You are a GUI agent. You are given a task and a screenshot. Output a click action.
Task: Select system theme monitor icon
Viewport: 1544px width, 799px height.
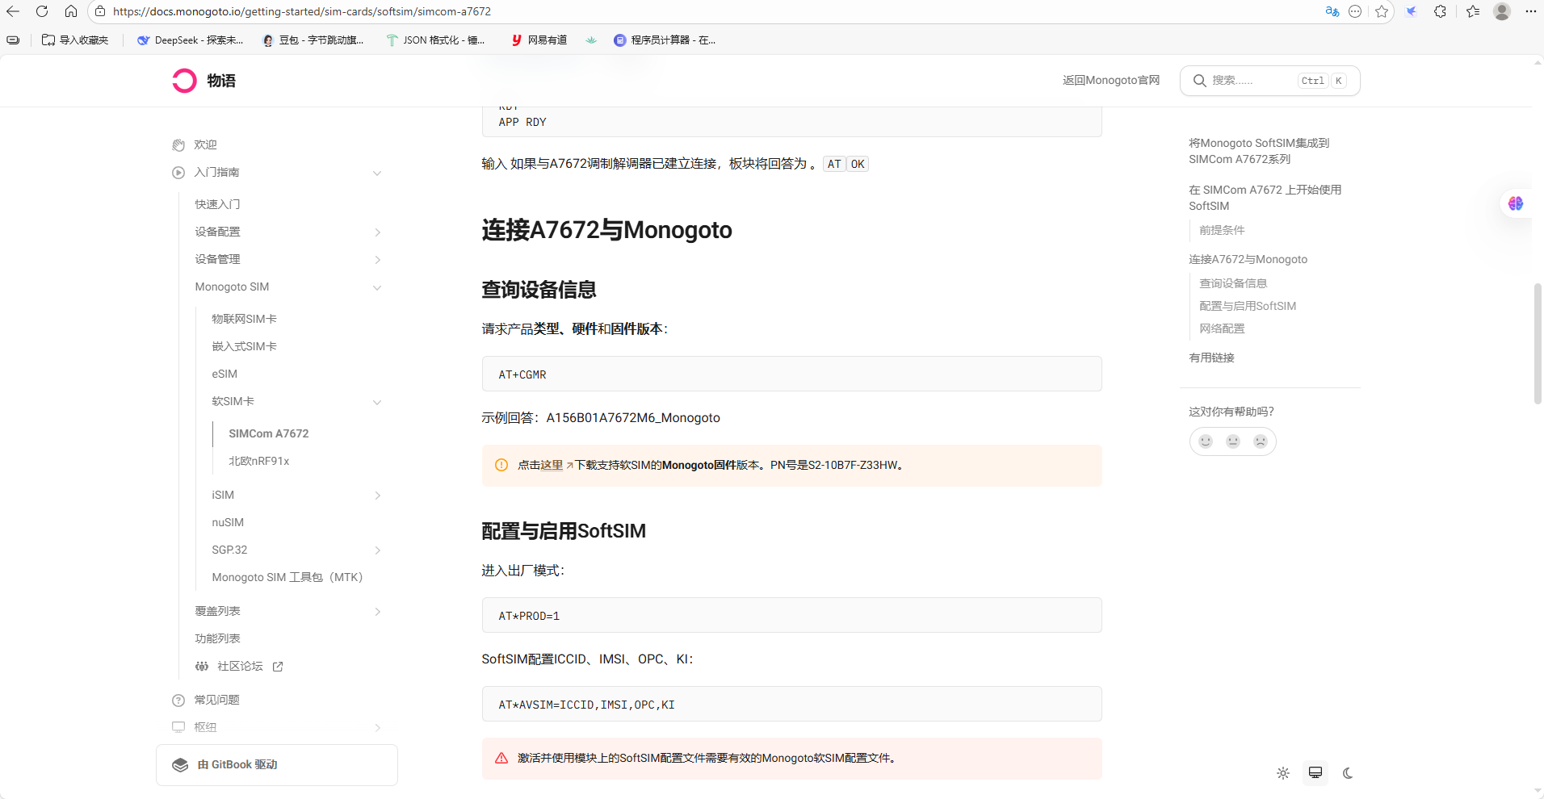[x=1315, y=773]
